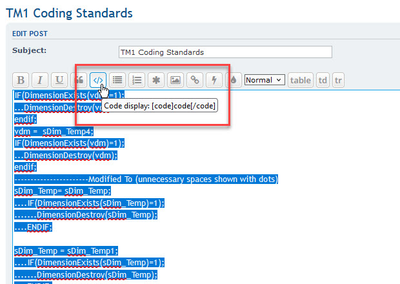Screen dimensions: 400x284
Task: Insert table tag button
Action: click(301, 80)
